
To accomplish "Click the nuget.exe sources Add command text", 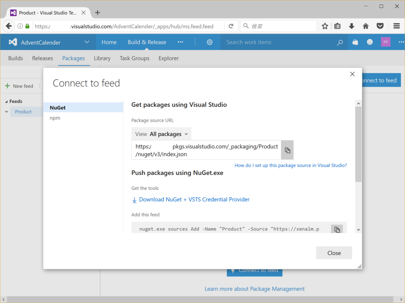I will point(229,229).
